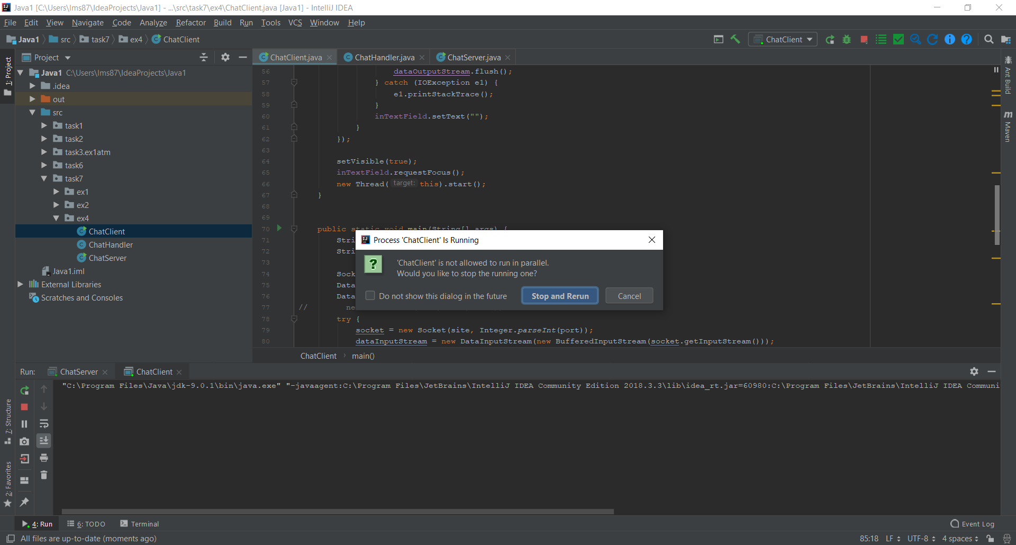
Task: Click the Exit icon in Run panel
Action: pyautogui.click(x=24, y=459)
